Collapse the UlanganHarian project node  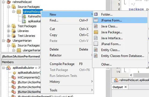click(x=3, y=41)
